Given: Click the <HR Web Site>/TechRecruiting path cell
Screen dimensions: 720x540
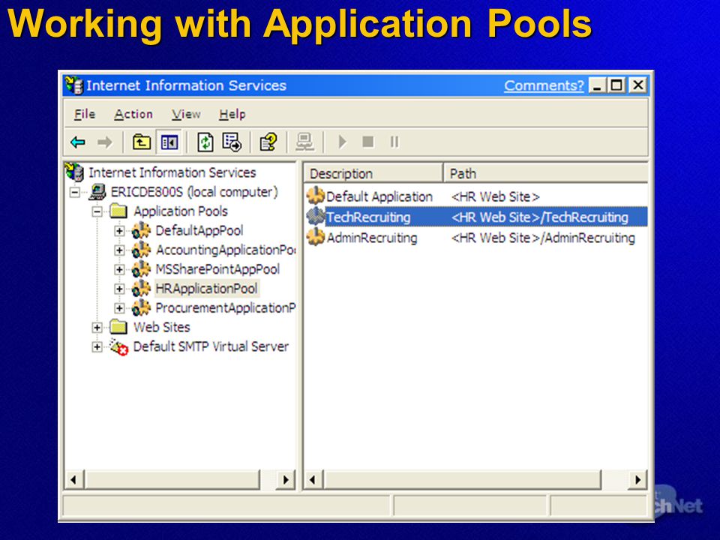Looking at the screenshot, I should click(540, 217).
